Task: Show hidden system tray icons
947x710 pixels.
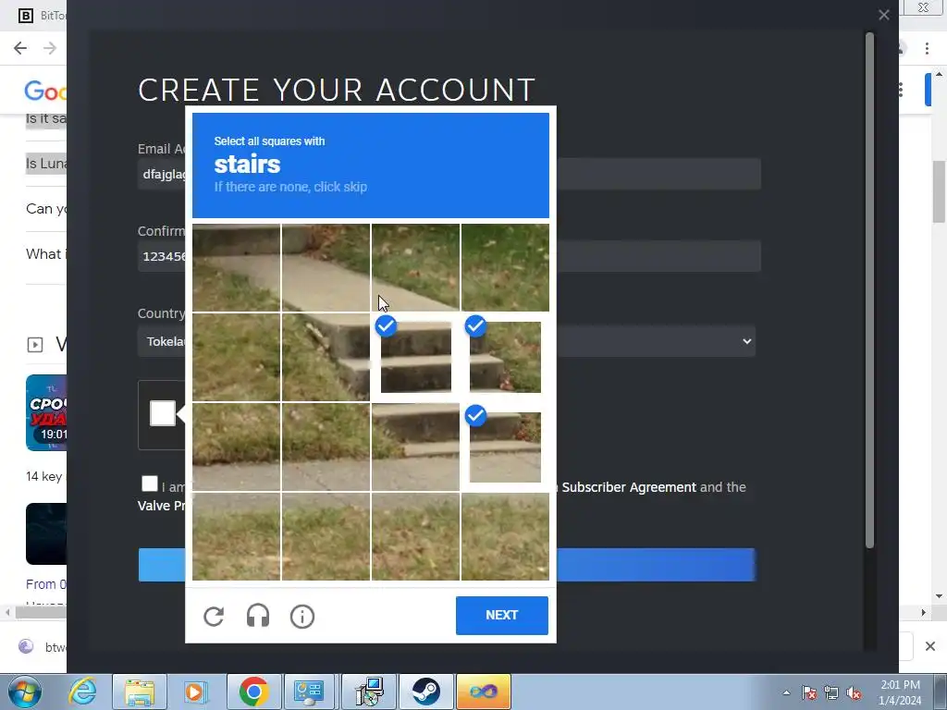Action: (x=786, y=692)
